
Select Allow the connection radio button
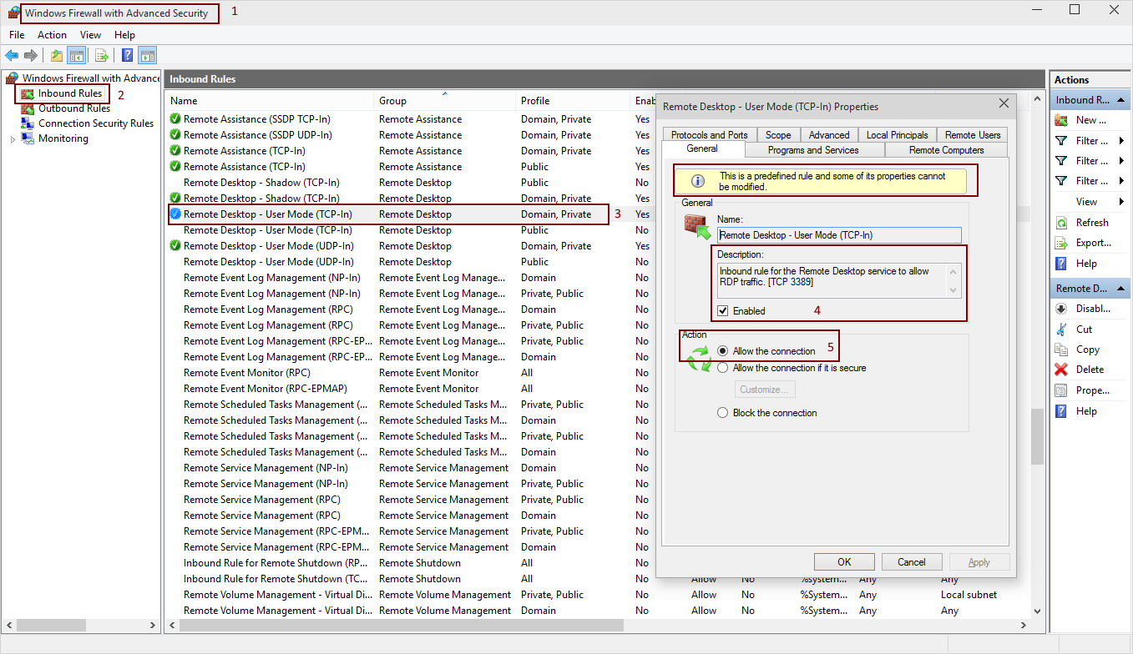click(x=723, y=351)
